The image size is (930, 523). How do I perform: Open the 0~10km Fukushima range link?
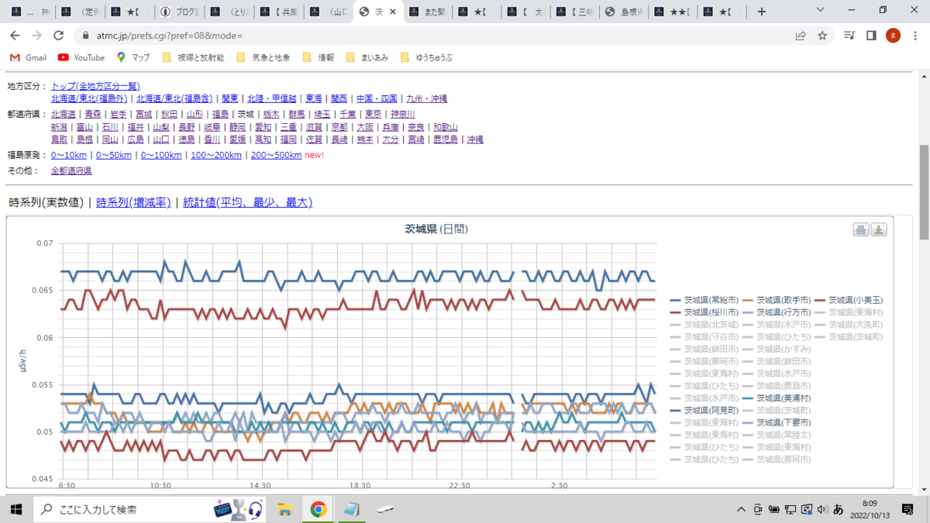point(69,155)
